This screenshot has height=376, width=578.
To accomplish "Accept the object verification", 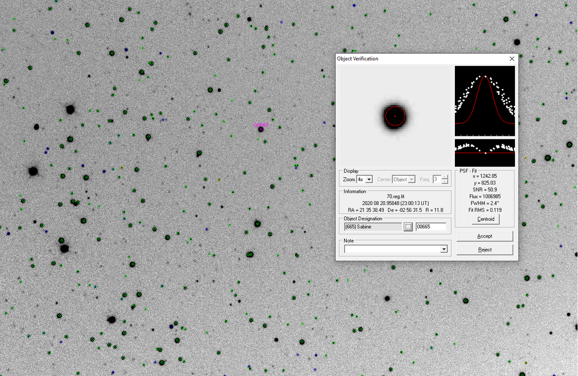I will tap(484, 236).
